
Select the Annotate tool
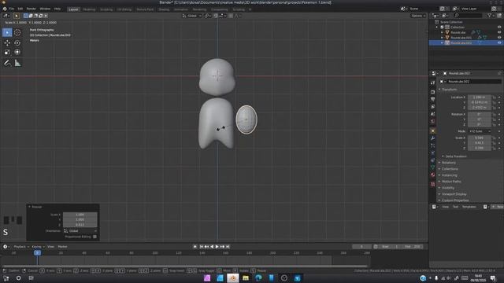click(7, 63)
